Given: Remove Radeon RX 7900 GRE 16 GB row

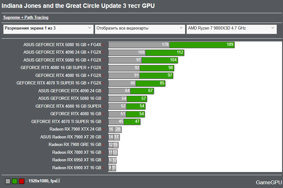Looking at the screenshot, I should pyautogui.click(x=104, y=145).
